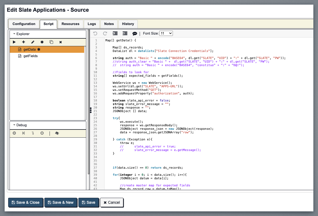Open the Logs tab
The width and height of the screenshot is (318, 216).
(x=92, y=24)
